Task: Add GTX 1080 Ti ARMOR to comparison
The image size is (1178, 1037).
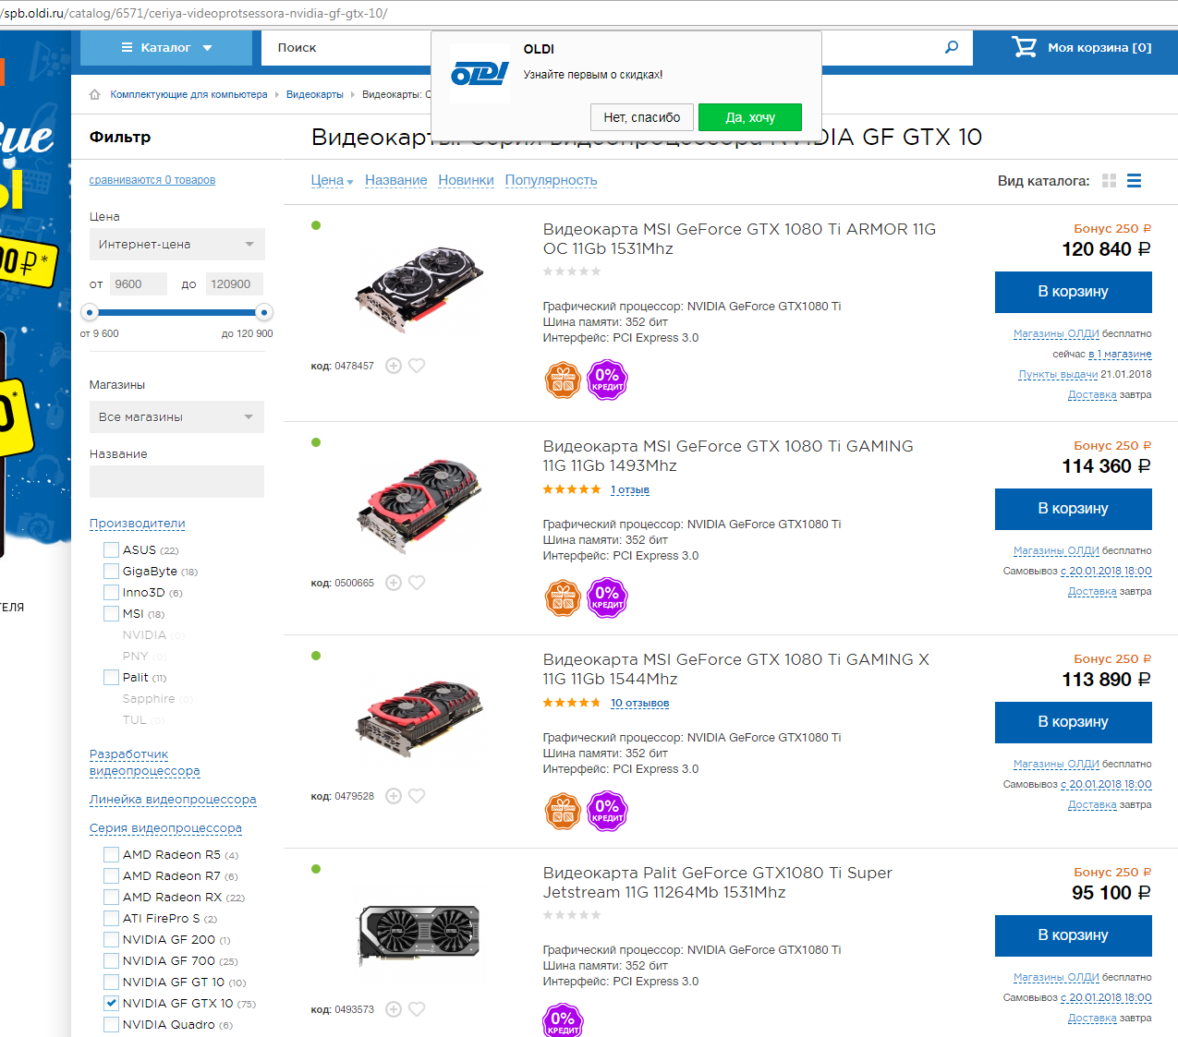Action: (x=394, y=366)
